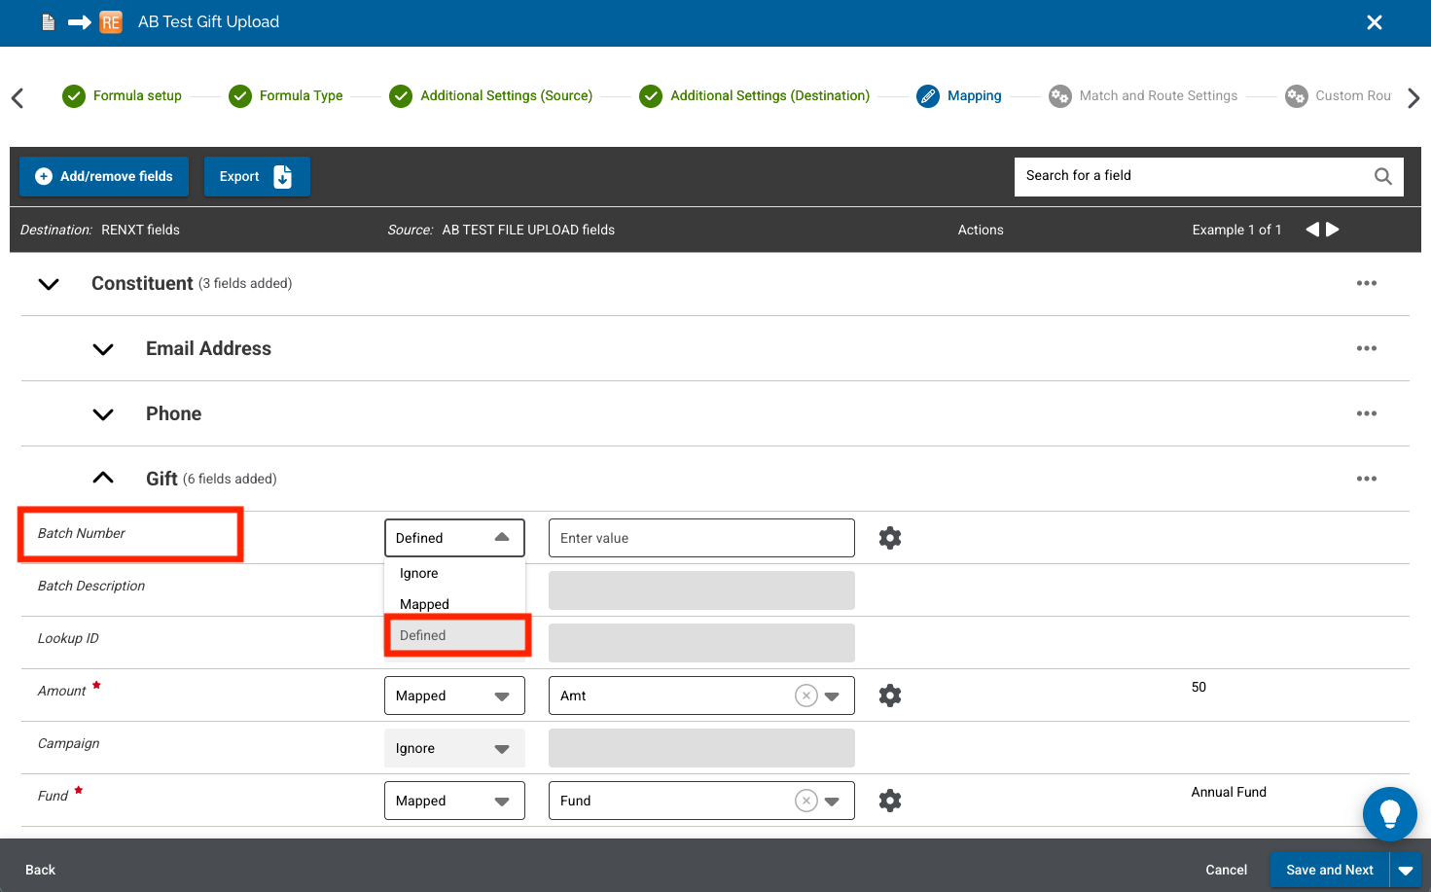Click the Export button
1431x892 pixels.
pos(257,176)
